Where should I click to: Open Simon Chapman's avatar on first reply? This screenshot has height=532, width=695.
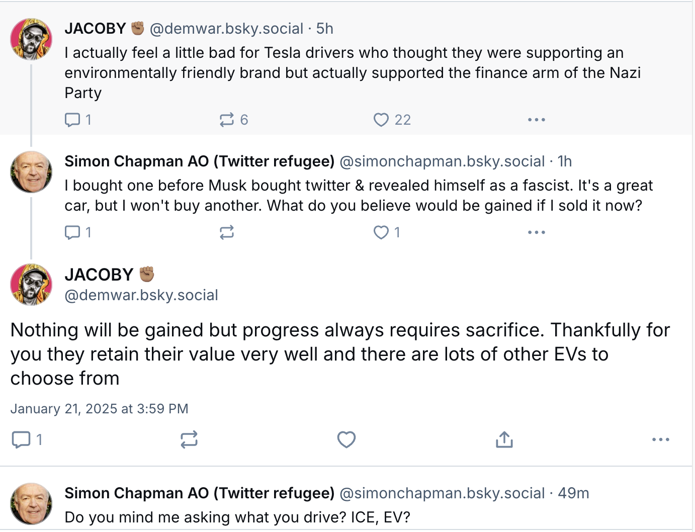coord(31,172)
